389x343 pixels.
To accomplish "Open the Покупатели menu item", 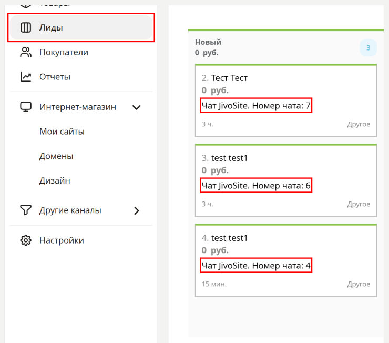I will (x=81, y=52).
